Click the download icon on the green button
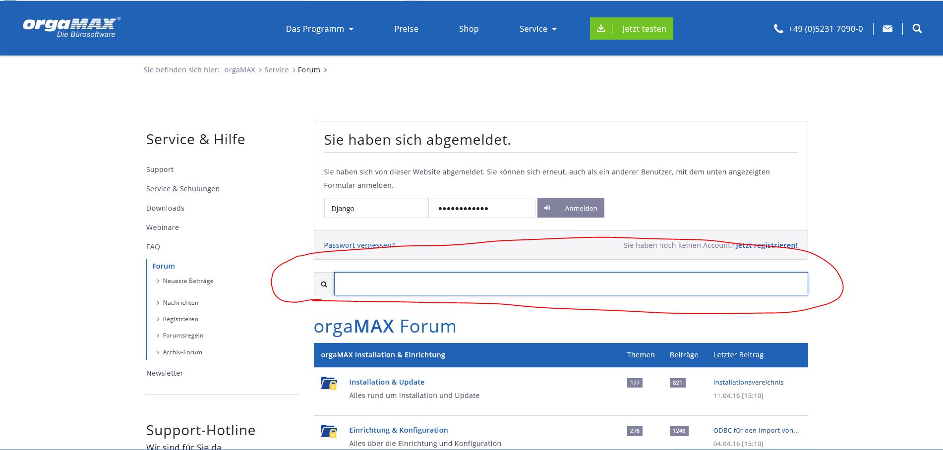Screen dimensions: 943x450 coord(601,28)
